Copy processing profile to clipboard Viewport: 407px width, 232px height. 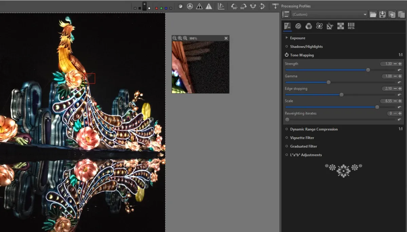(392, 14)
